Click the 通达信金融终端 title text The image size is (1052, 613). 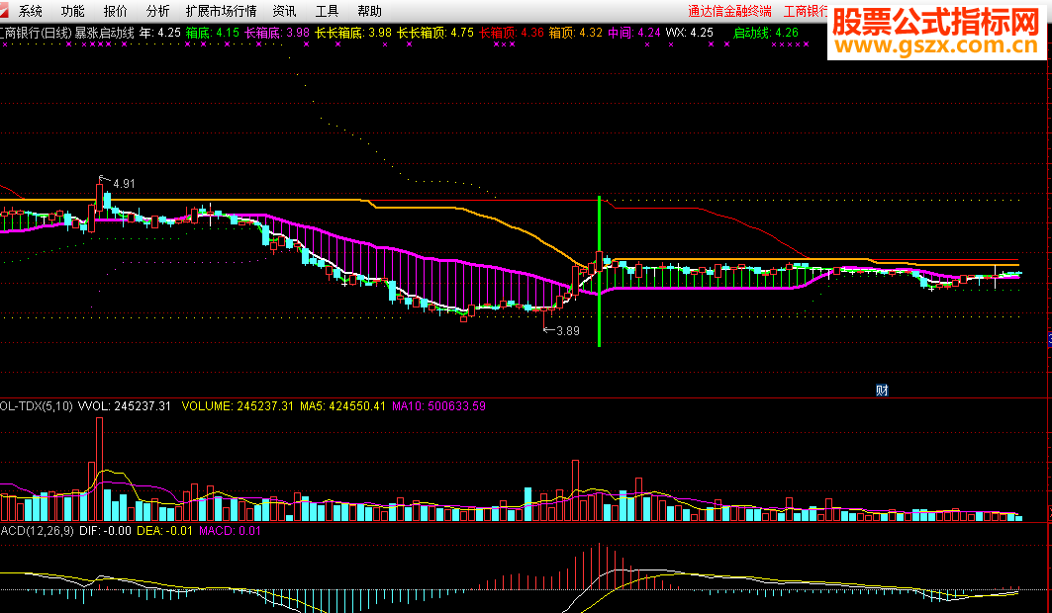click(729, 11)
